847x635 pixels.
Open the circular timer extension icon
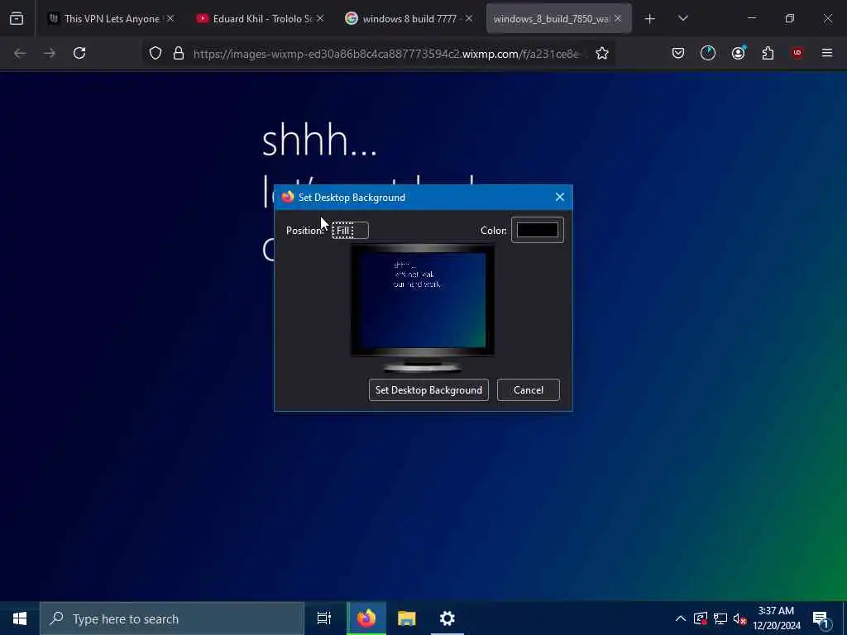(708, 53)
